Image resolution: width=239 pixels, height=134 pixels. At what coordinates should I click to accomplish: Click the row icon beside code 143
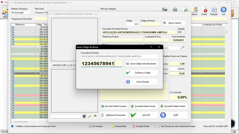[13, 68]
